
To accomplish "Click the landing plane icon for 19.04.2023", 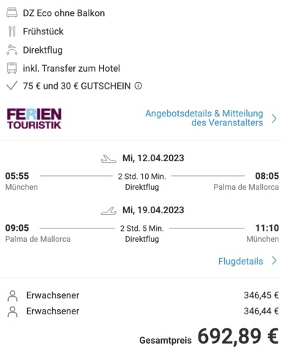I will (108, 210).
